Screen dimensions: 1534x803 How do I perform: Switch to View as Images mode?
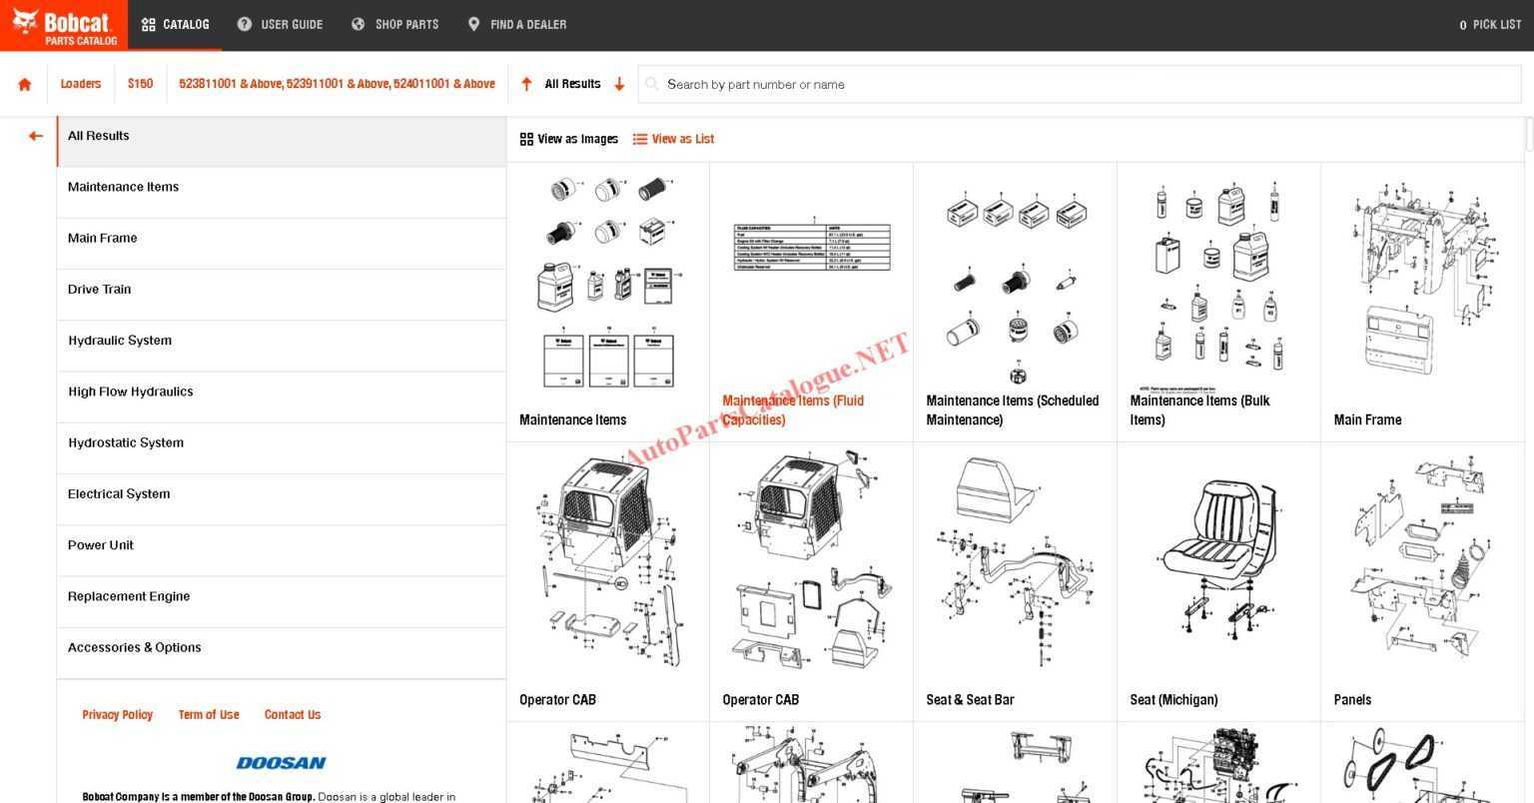click(568, 139)
